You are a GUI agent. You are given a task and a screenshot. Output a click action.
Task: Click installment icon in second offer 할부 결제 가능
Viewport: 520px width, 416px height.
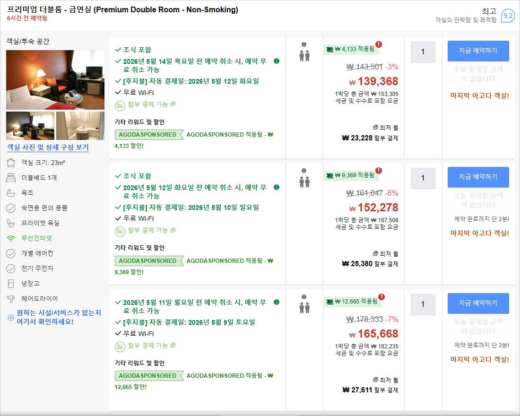pos(120,231)
